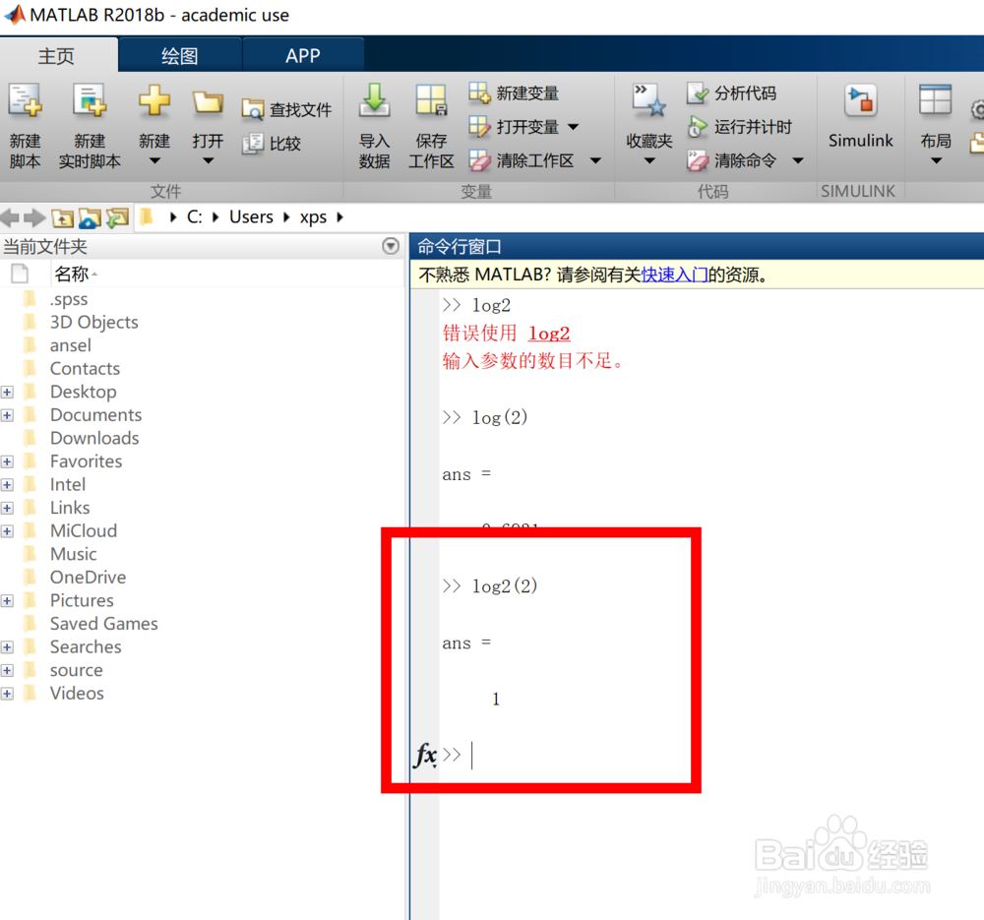Expand the Pictures folder tree node

(7, 601)
